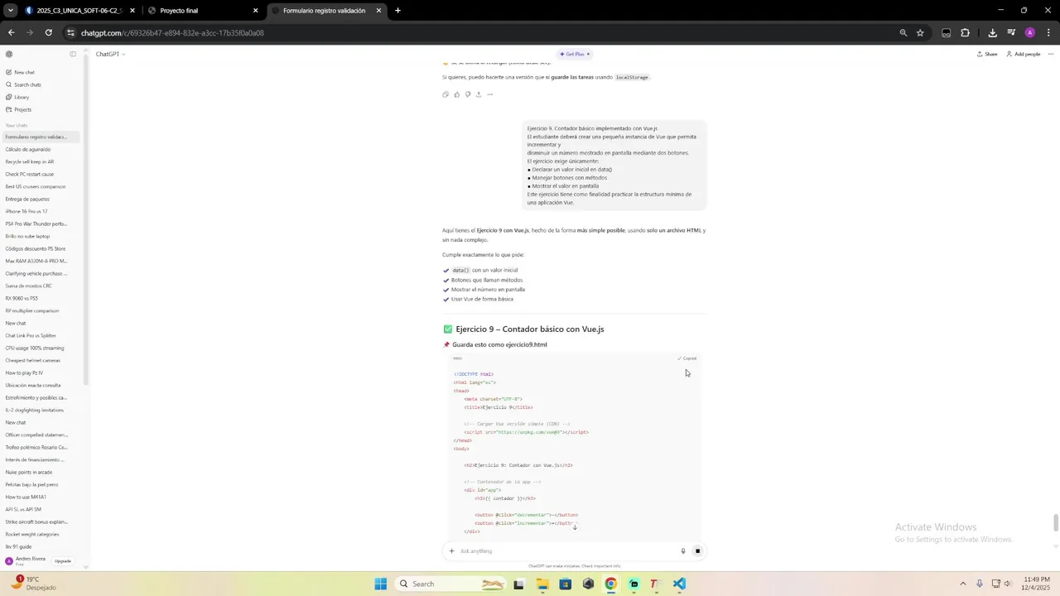Open a new browser tab
This screenshot has height=596, width=1060.
(x=397, y=11)
